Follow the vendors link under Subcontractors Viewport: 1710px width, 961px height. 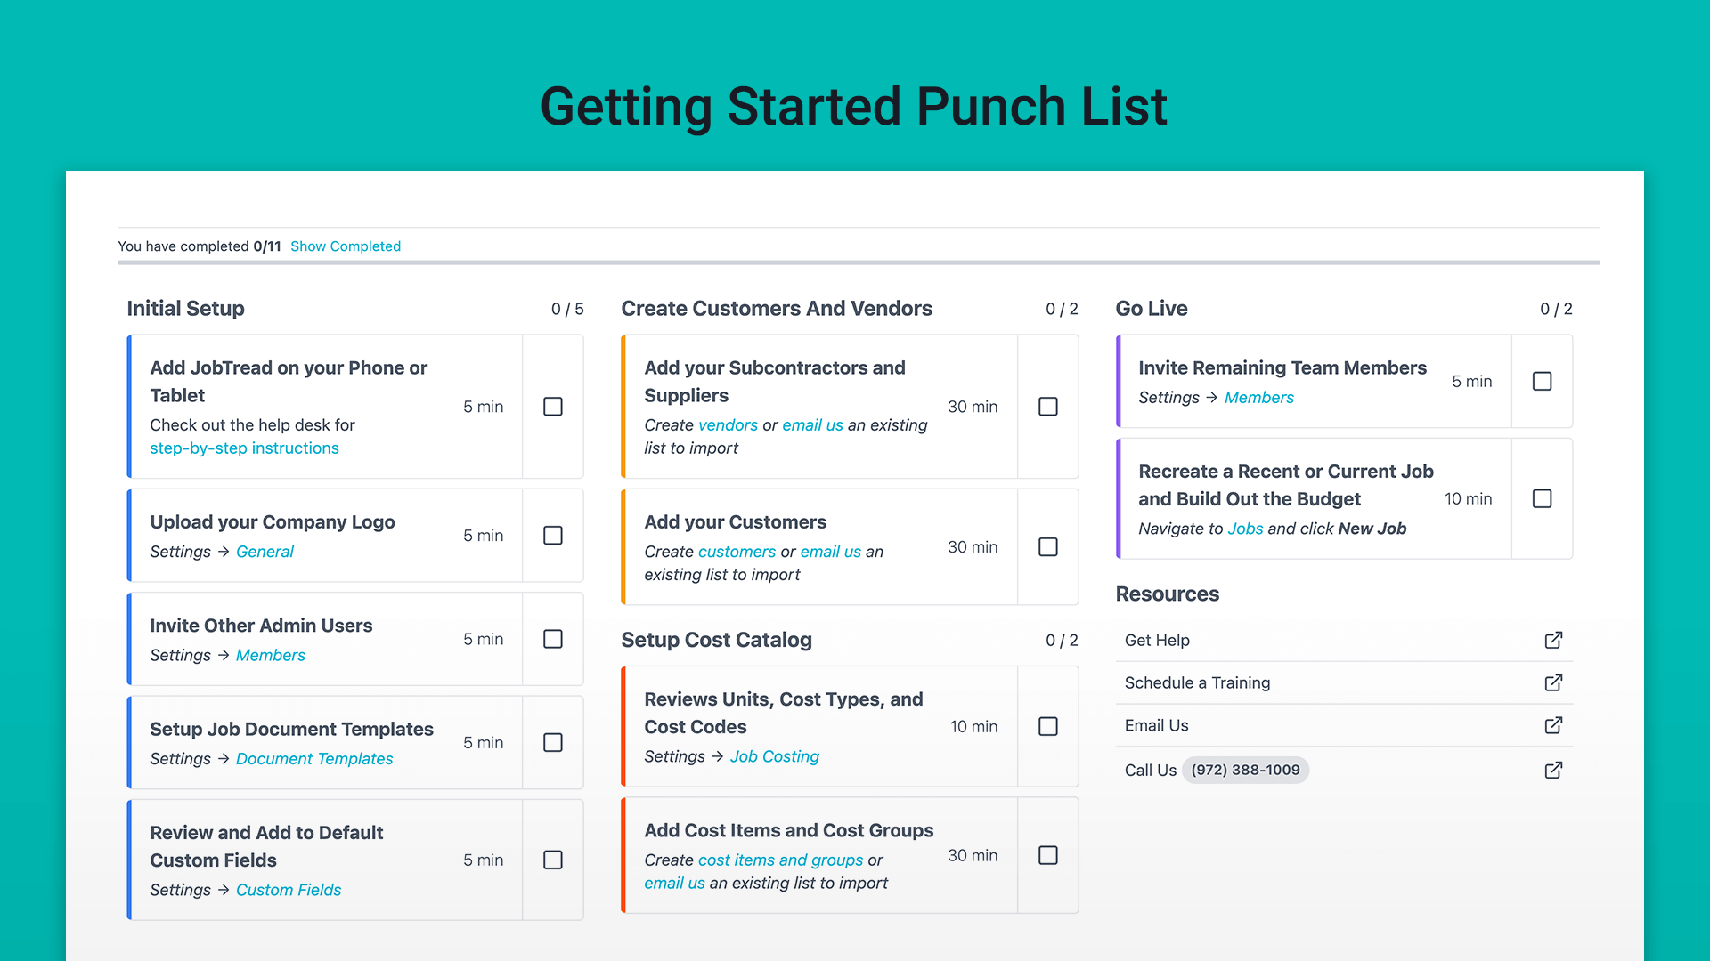point(728,425)
